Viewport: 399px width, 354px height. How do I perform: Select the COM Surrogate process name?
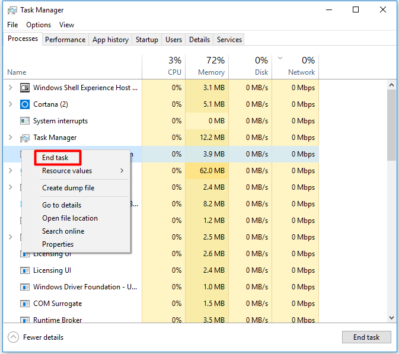click(58, 304)
